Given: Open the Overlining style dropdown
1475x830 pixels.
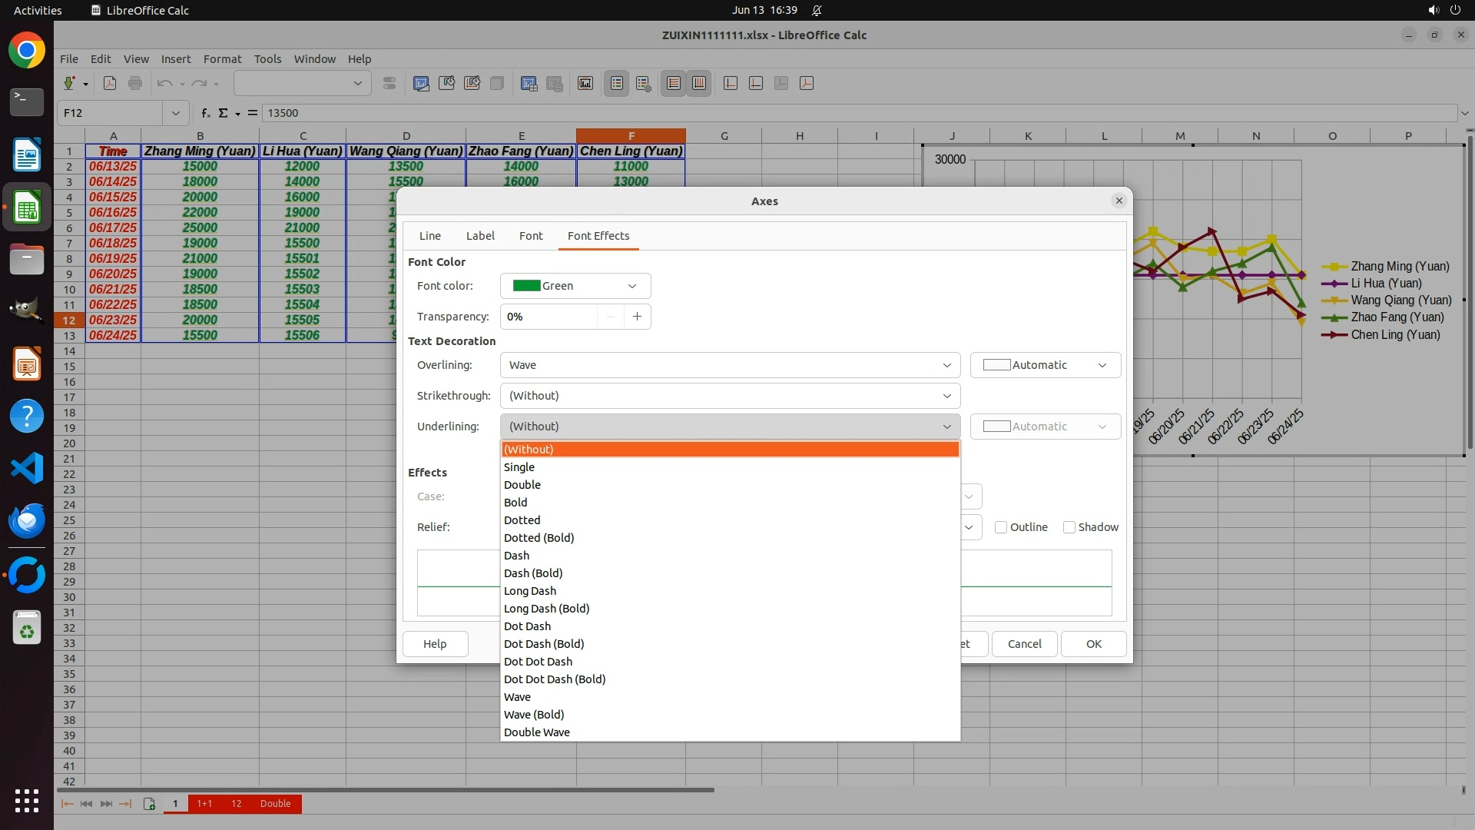Looking at the screenshot, I should [730, 365].
